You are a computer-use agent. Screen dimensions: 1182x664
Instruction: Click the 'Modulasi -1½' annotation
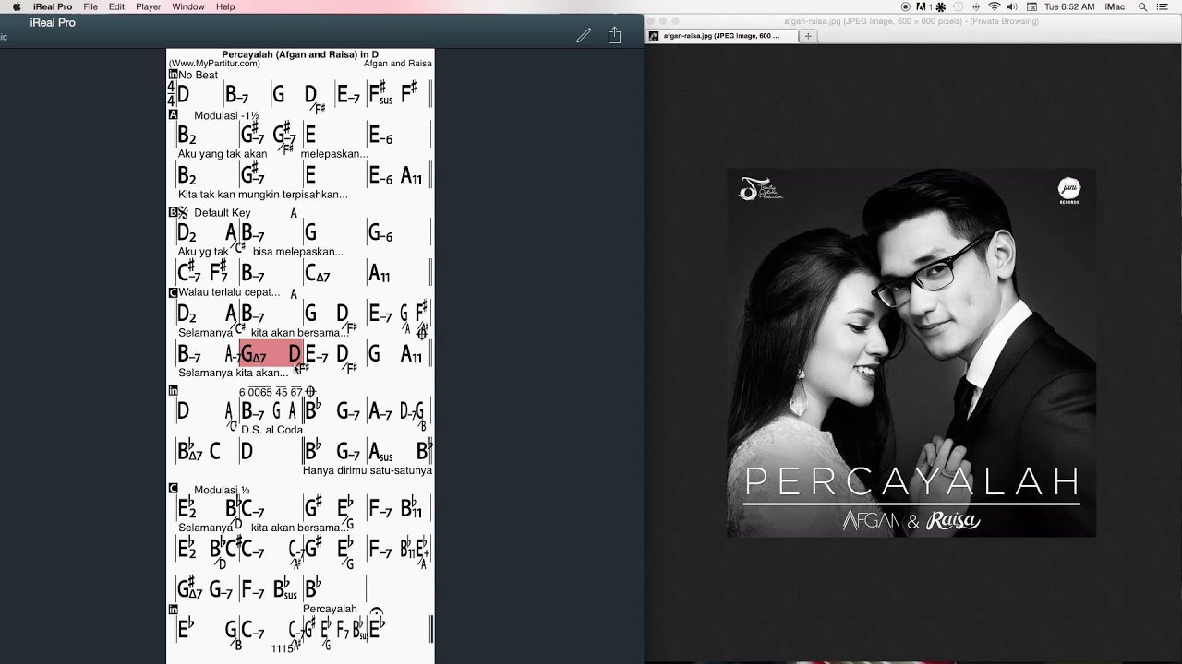(x=226, y=116)
